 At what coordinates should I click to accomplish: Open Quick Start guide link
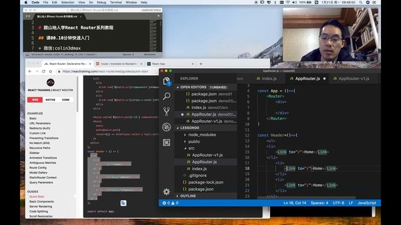(x=36, y=197)
